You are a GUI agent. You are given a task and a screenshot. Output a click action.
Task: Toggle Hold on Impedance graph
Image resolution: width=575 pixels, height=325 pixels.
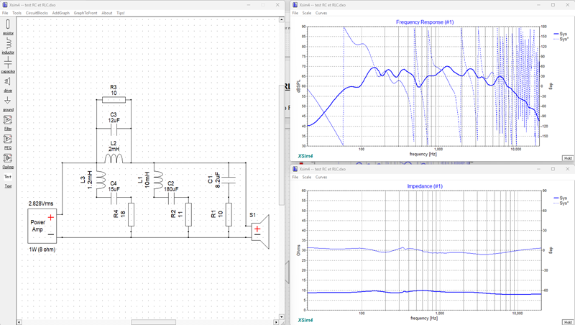[x=568, y=322]
